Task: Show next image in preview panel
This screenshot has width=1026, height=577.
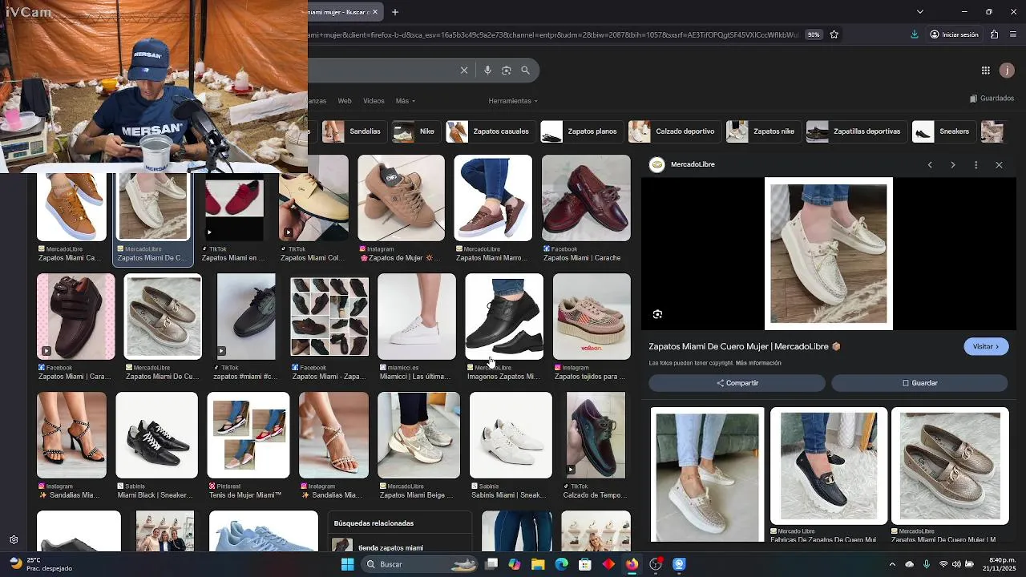Action: click(x=953, y=165)
